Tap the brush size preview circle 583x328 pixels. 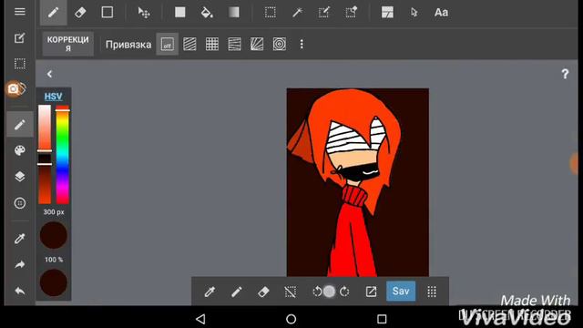coord(53,235)
